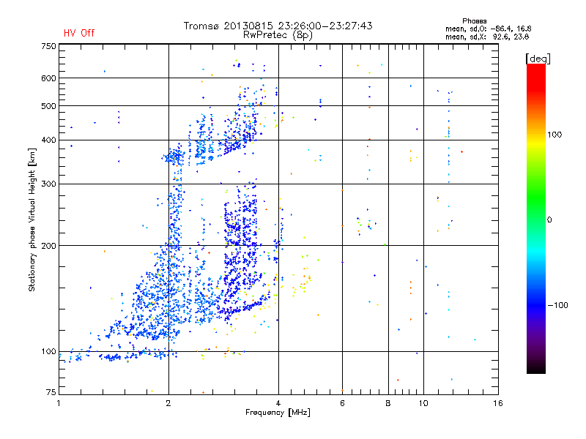
Task: Select the 'mean, sd,O: -86.4, 16.8' line
Action: point(489,29)
